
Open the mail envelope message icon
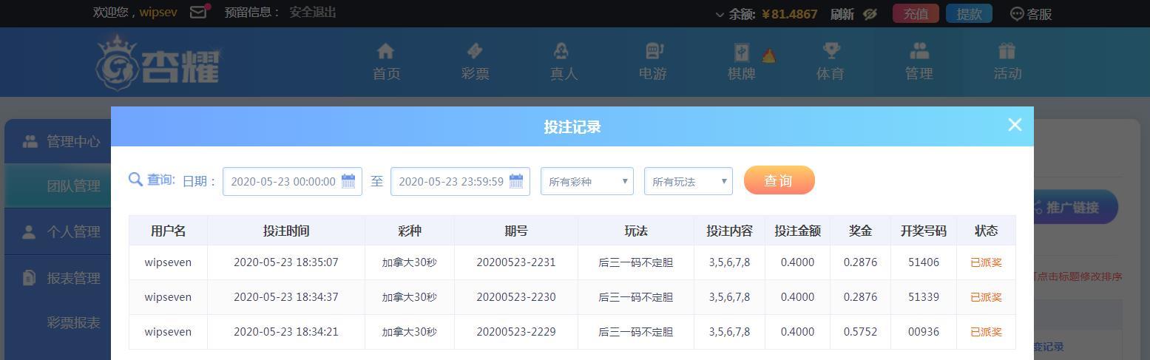pos(198,13)
